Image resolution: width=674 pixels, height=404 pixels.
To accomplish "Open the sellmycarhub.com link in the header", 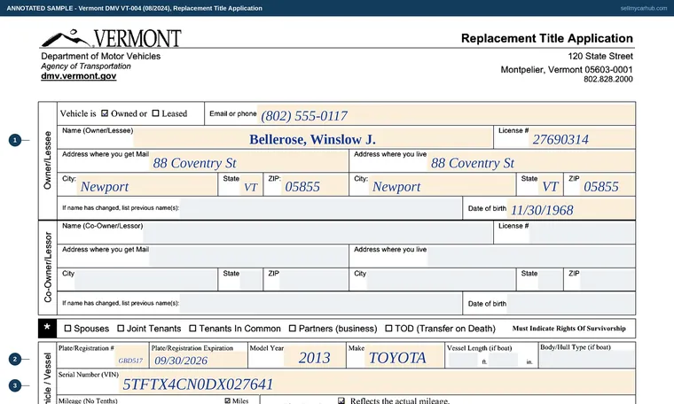I will 644,8.
